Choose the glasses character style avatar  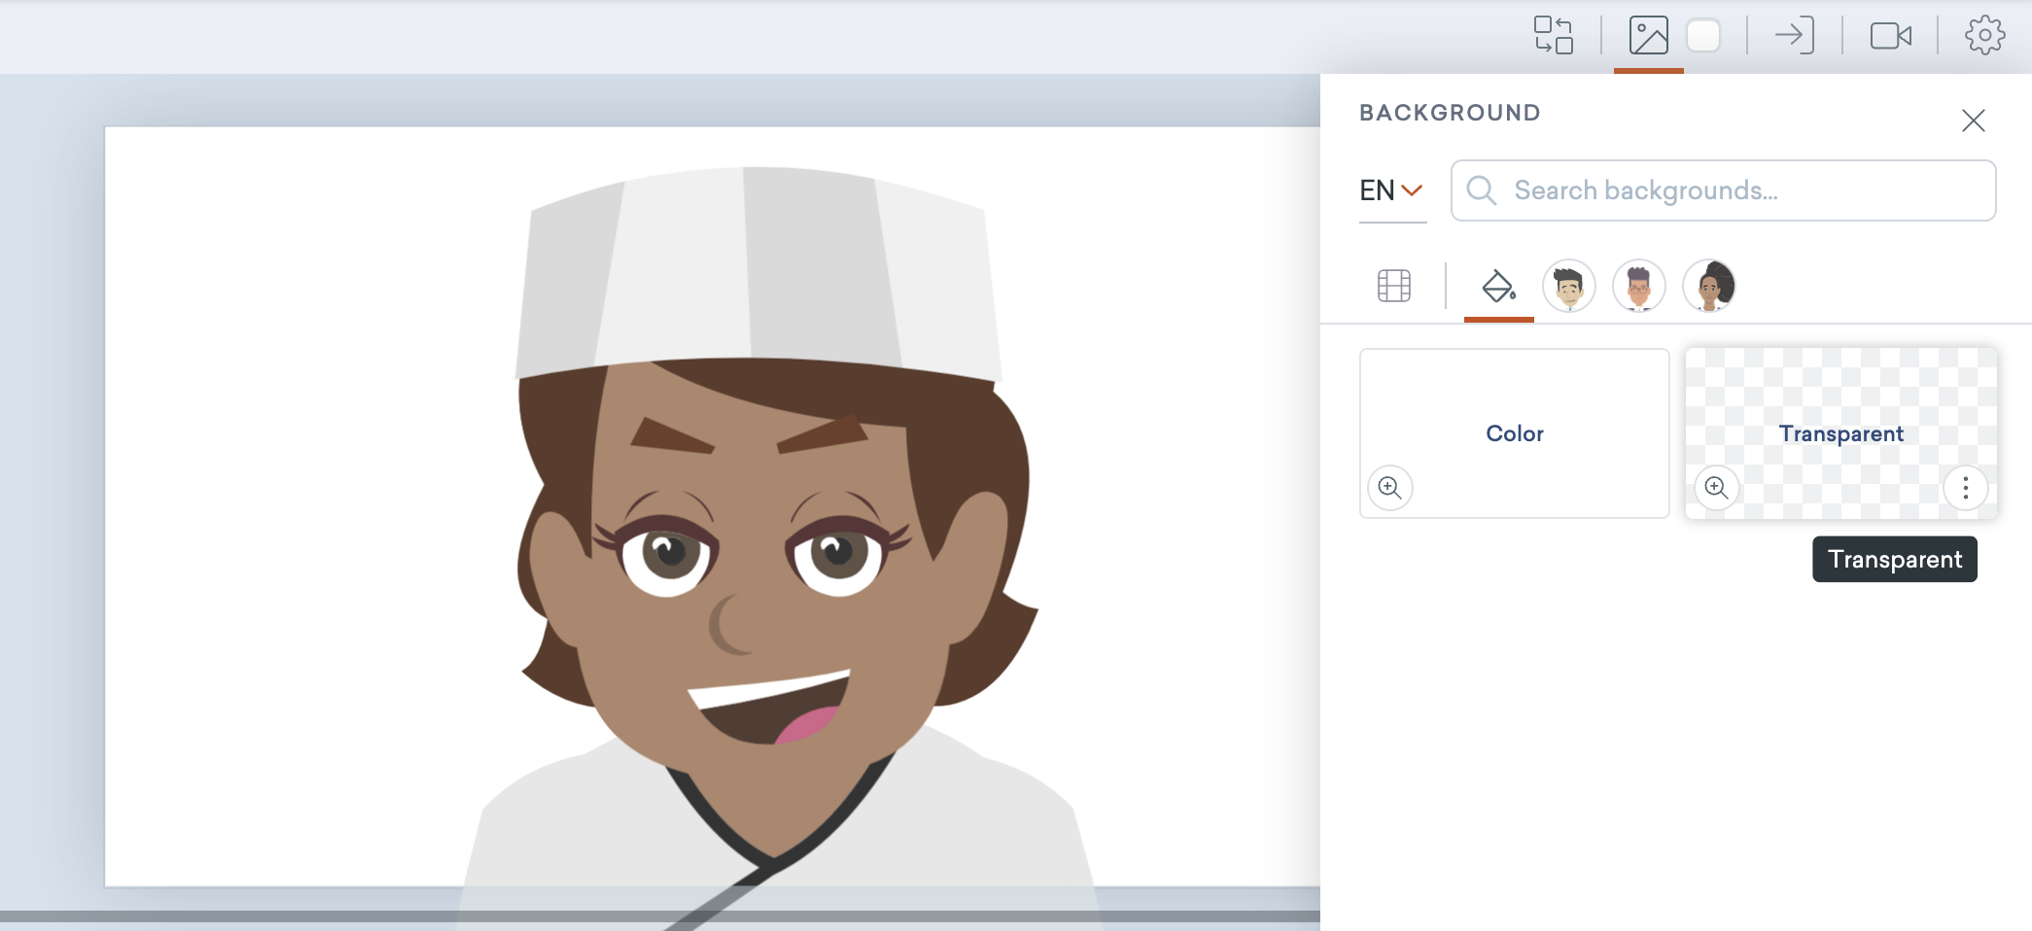click(x=1638, y=286)
